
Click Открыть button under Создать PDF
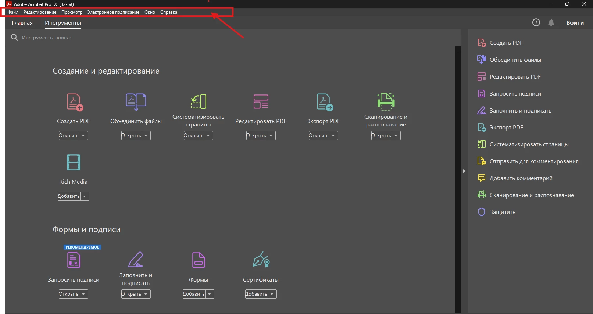click(x=69, y=136)
